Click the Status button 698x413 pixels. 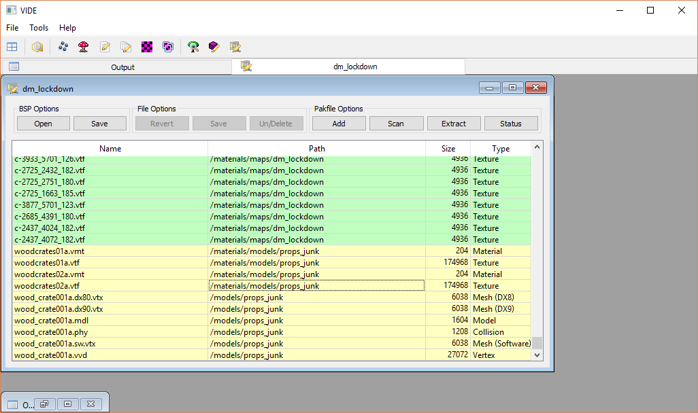pos(511,124)
